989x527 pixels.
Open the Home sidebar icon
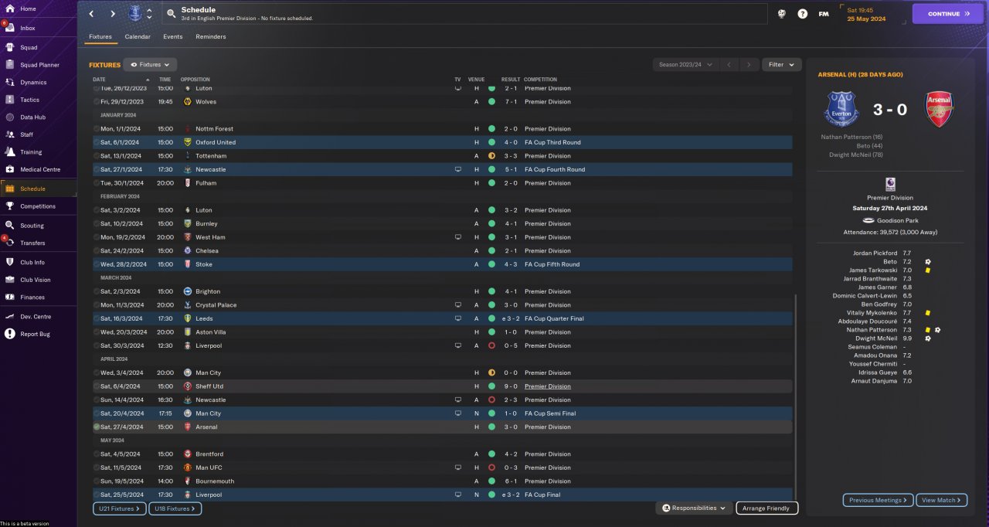pos(10,8)
